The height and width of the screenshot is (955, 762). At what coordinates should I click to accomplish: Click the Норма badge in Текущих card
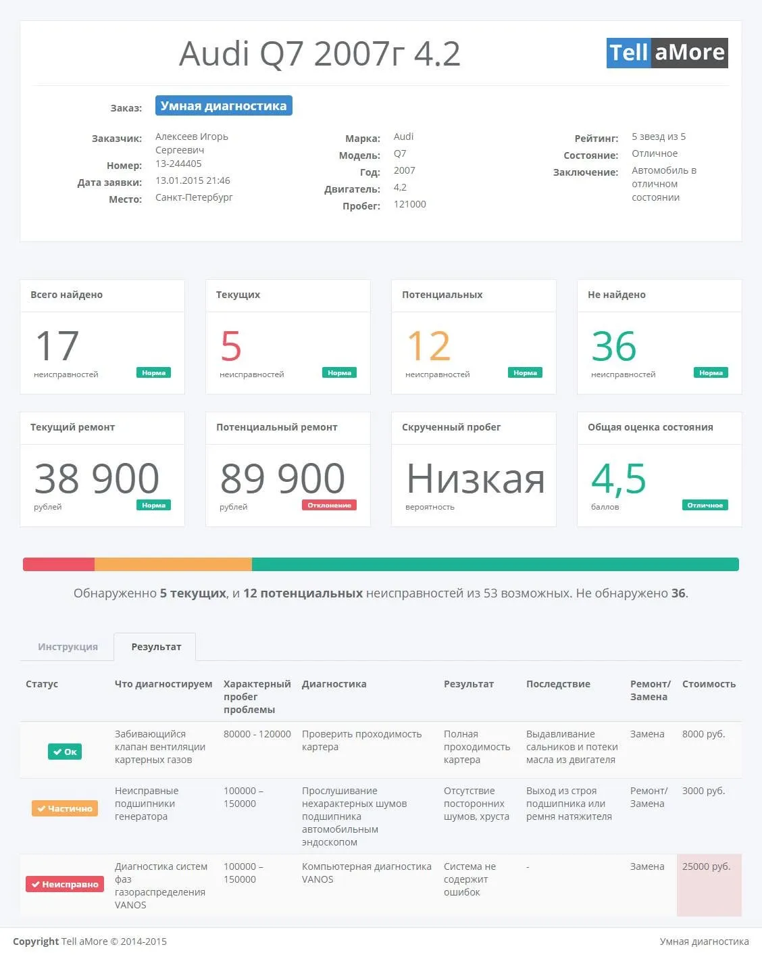pyautogui.click(x=339, y=372)
